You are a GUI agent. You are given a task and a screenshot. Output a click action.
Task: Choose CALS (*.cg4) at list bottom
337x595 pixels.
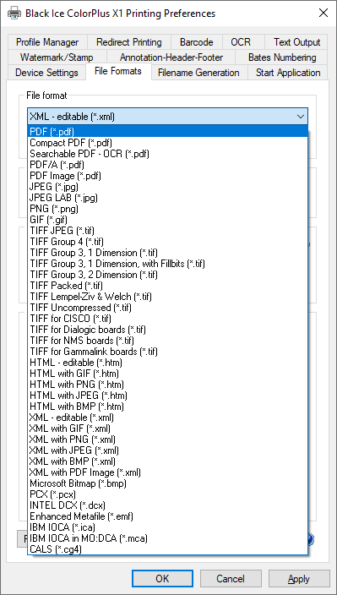pos(167,549)
